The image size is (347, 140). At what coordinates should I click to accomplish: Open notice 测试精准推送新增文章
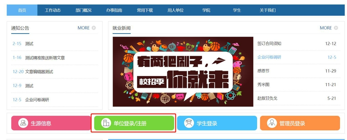(45, 58)
